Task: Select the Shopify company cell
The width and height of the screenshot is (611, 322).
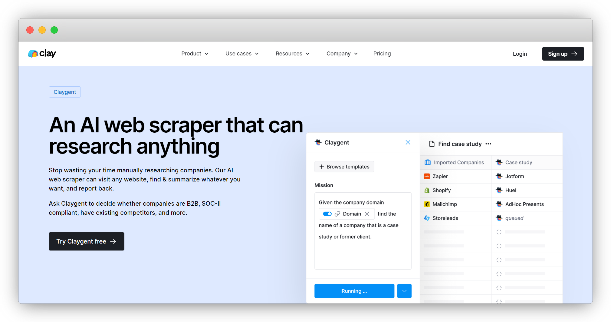Action: coord(456,190)
